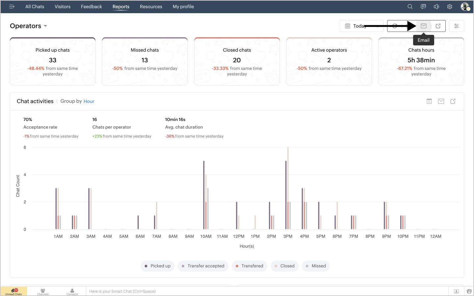
Task: Switch Chat activities to table view
Action: 429,101
